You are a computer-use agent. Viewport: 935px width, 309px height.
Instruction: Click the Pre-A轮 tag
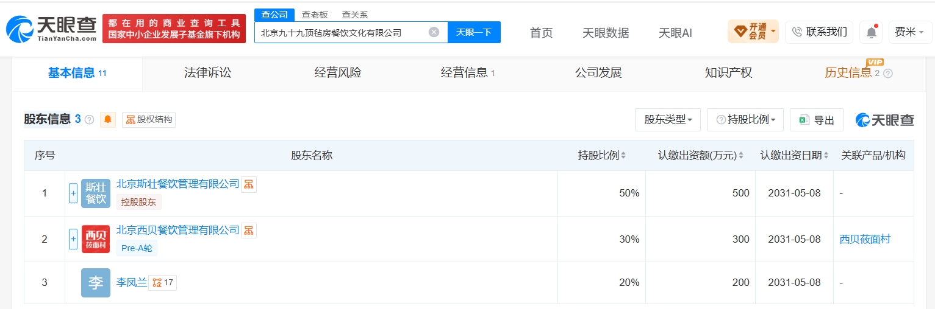pos(137,248)
